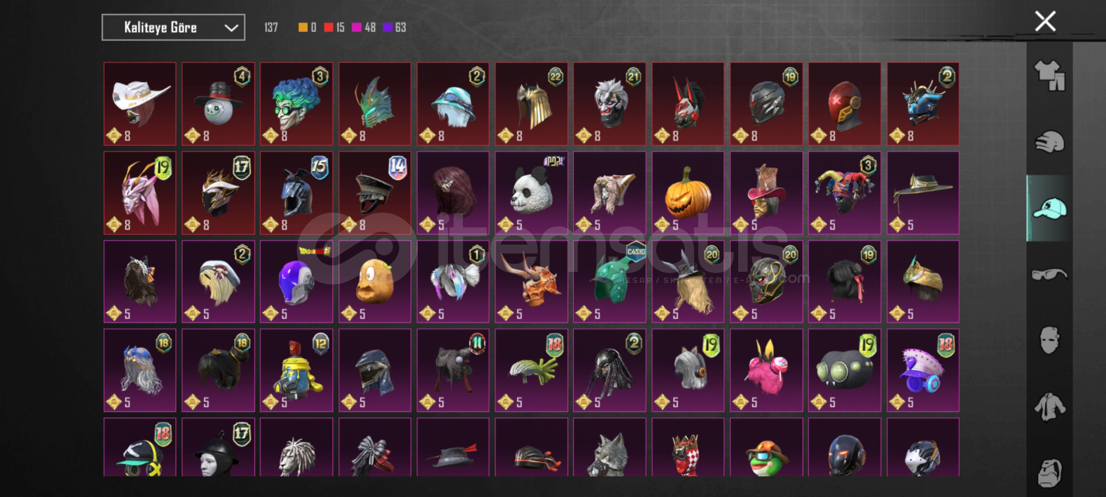
Task: Open the bearded face category icon
Action: 1049,472
